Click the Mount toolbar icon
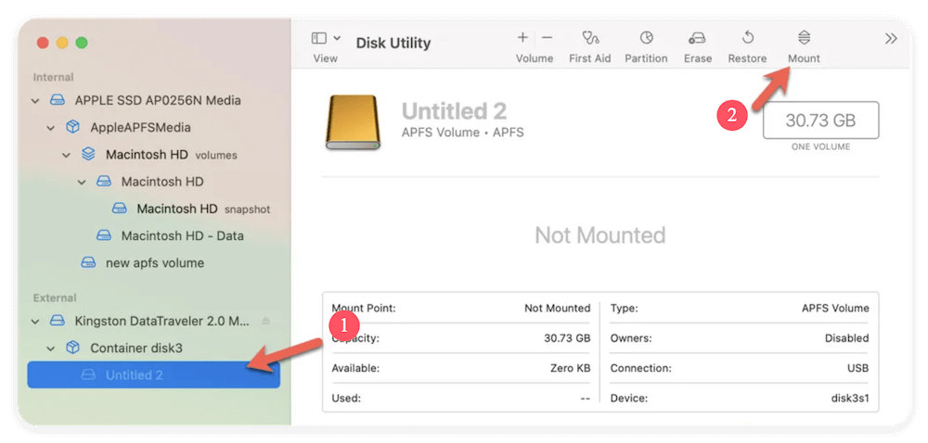The width and height of the screenshot is (928, 443). 804,38
